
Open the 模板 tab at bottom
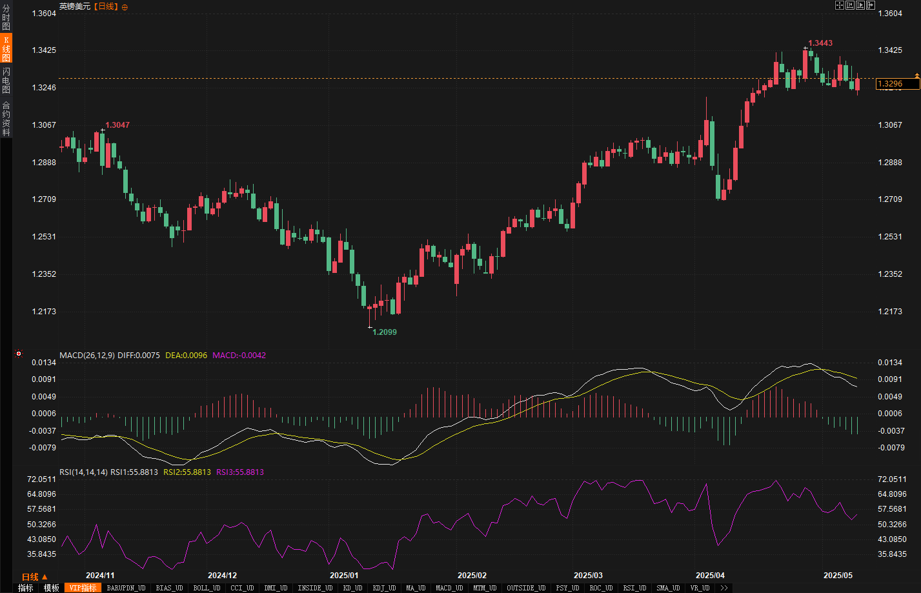point(52,588)
